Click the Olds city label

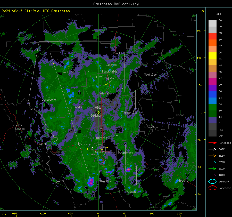coord(98,108)
